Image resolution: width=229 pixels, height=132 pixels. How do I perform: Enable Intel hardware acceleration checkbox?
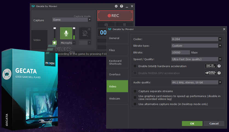(x=135, y=66)
